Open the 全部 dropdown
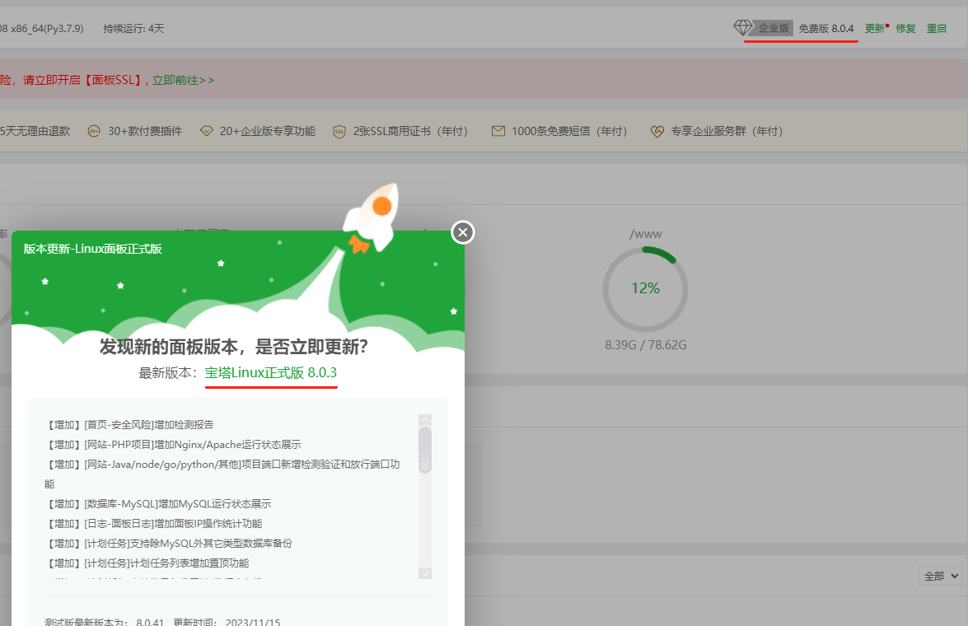This screenshot has width=968, height=626. [x=941, y=576]
